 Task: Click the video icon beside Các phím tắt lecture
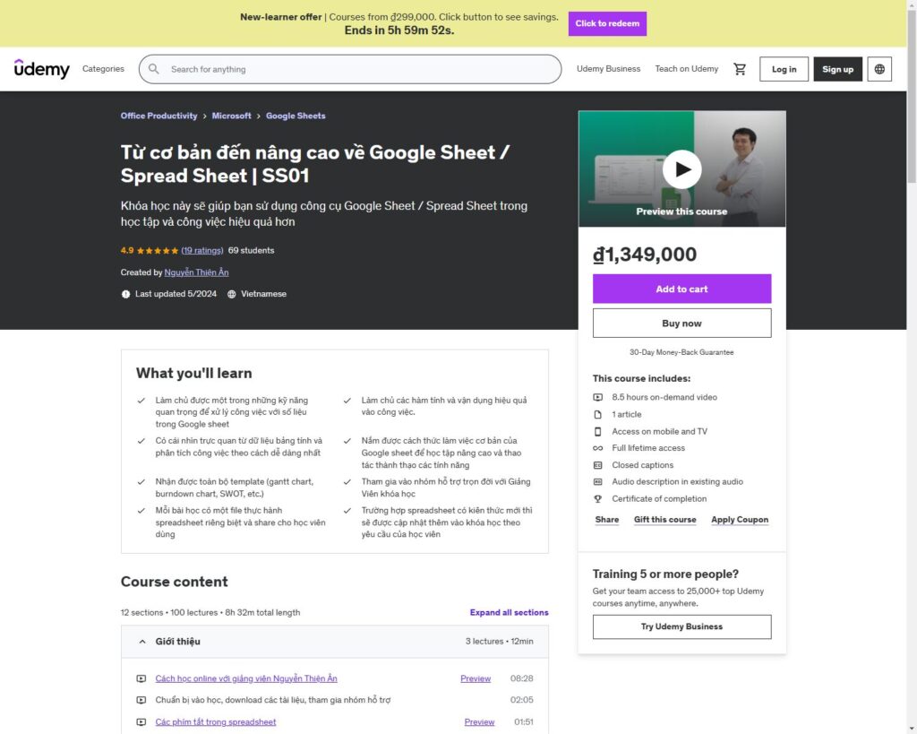click(x=141, y=722)
